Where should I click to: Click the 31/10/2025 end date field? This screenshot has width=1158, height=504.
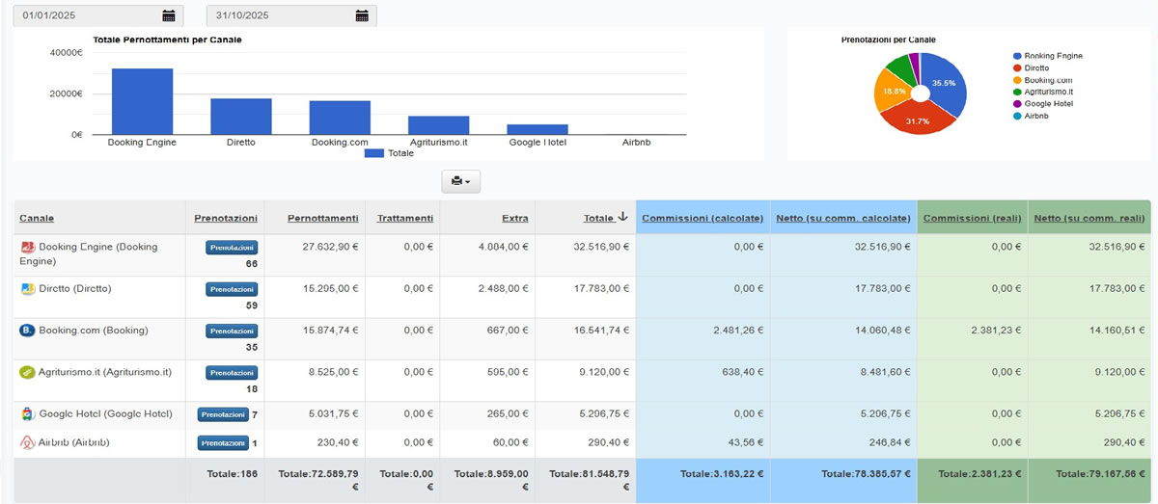click(291, 15)
